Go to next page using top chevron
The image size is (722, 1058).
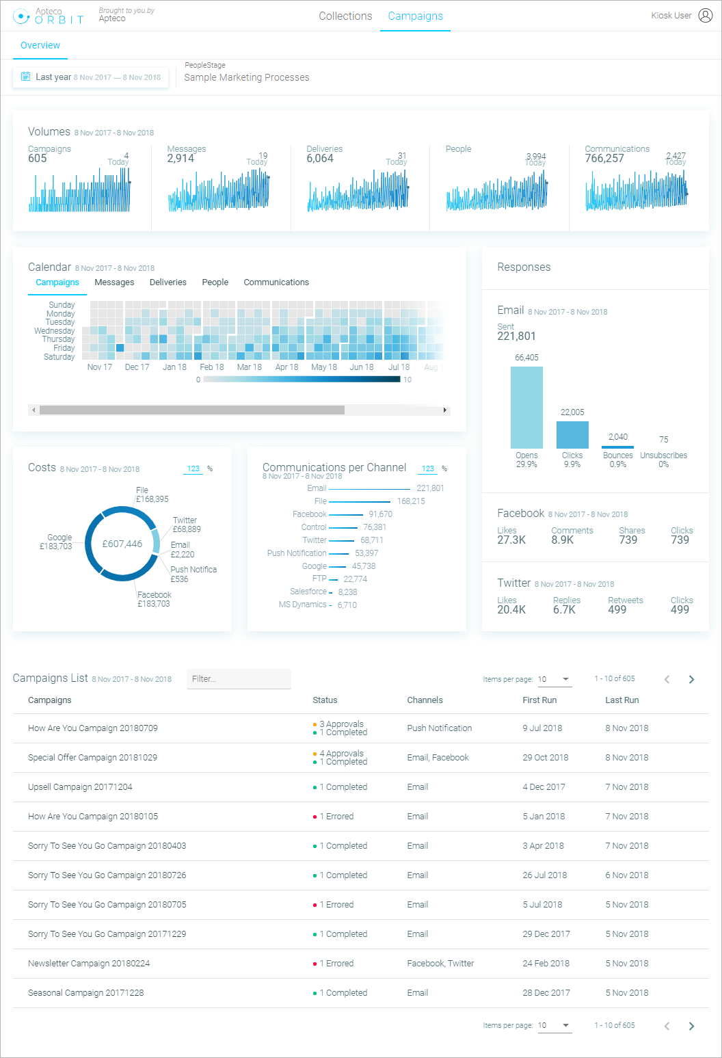[691, 679]
